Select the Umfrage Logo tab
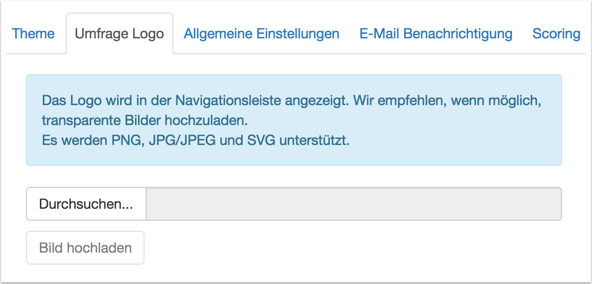The image size is (592, 284). point(119,34)
